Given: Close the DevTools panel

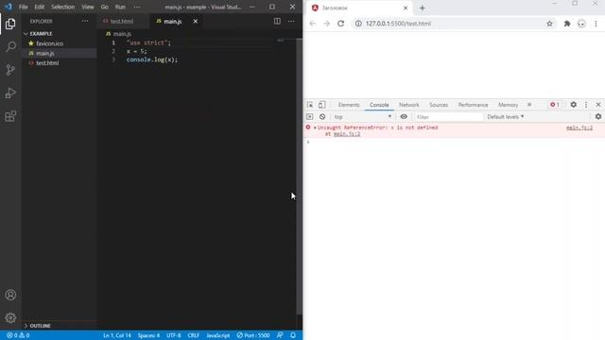Looking at the screenshot, I should (598, 105).
